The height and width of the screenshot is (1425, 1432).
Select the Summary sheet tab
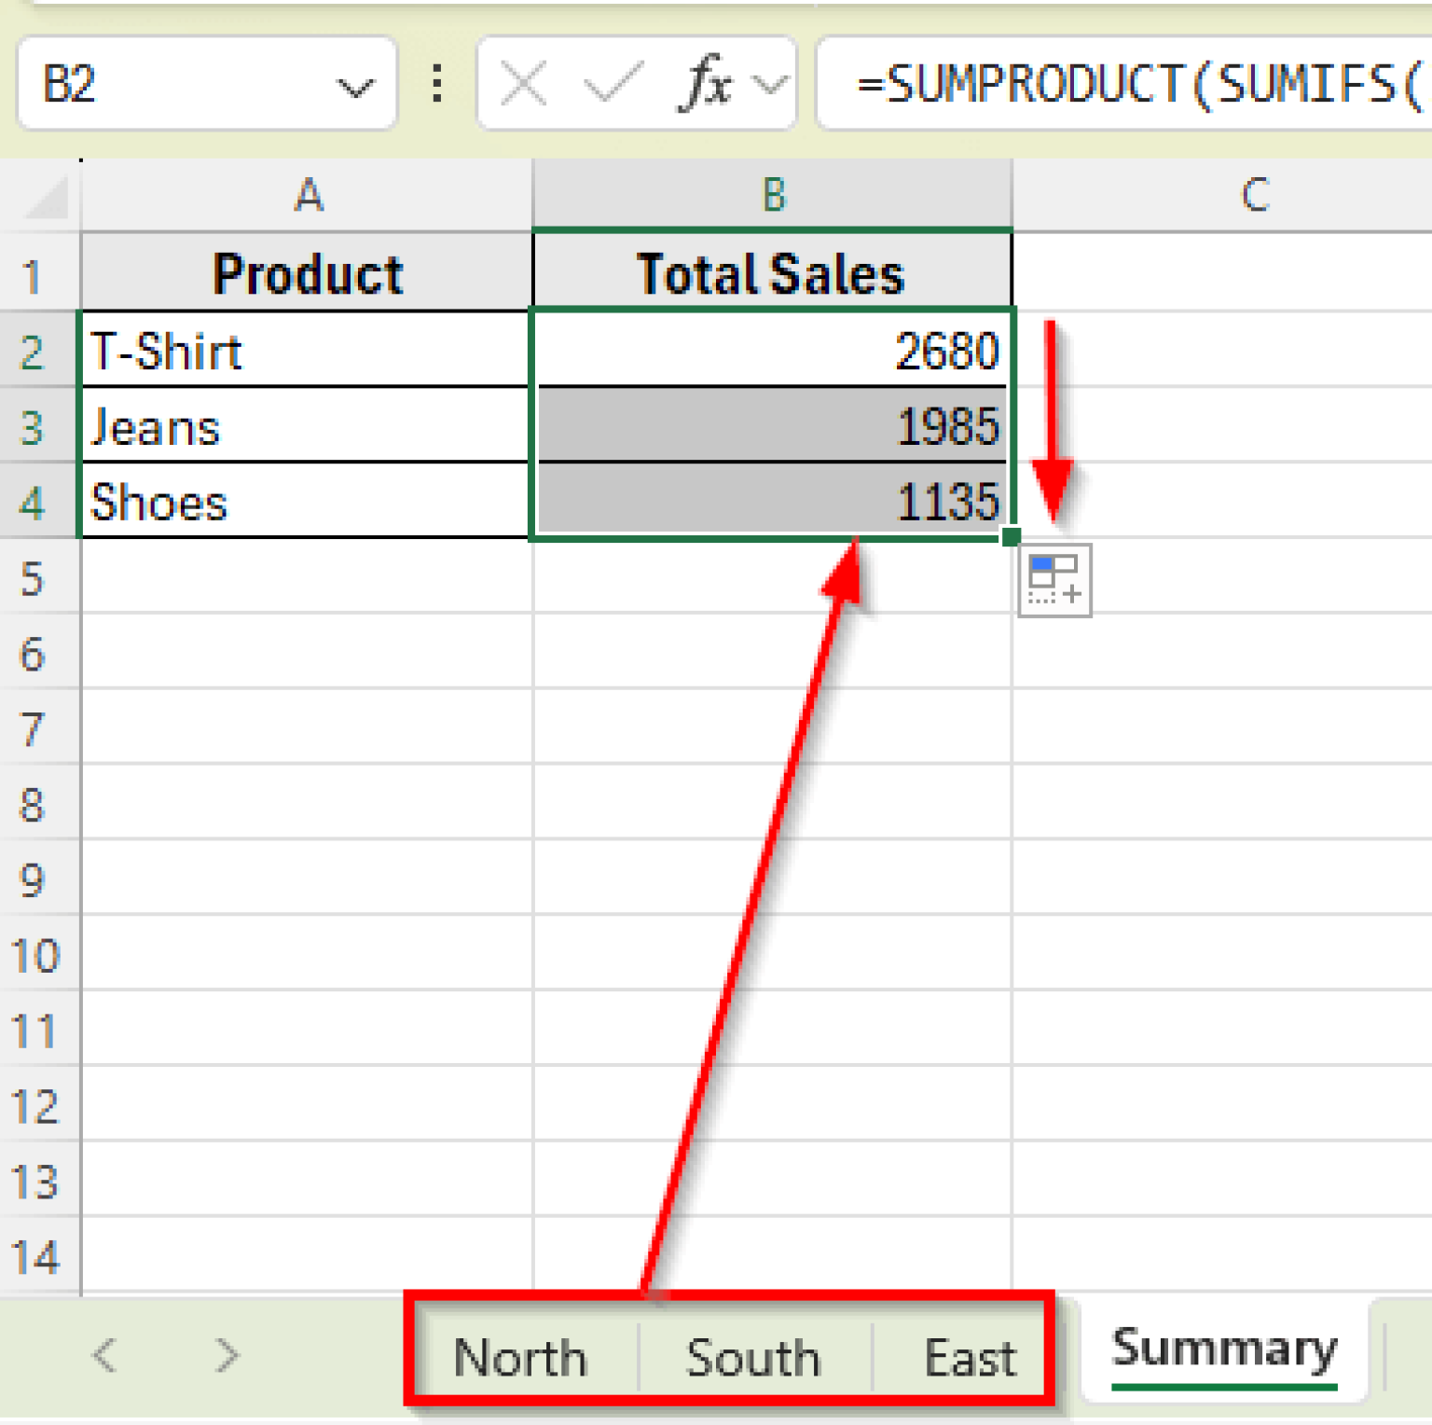(x=1224, y=1350)
